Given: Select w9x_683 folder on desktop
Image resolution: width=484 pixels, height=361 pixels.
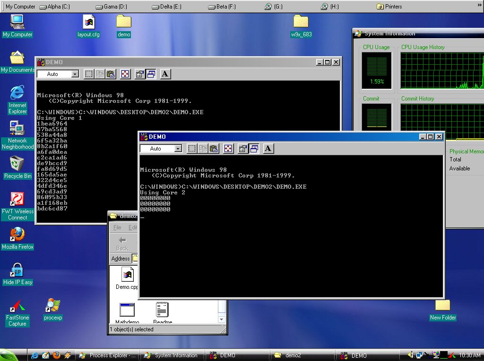Looking at the screenshot, I should tap(301, 26).
